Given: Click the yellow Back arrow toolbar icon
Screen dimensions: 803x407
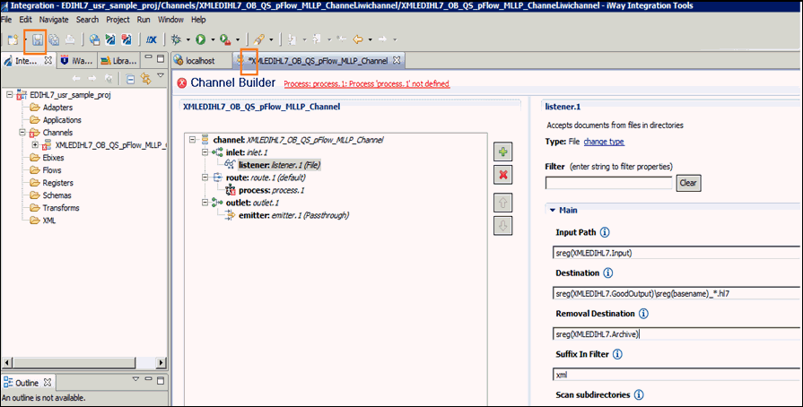Looking at the screenshot, I should click(x=358, y=39).
